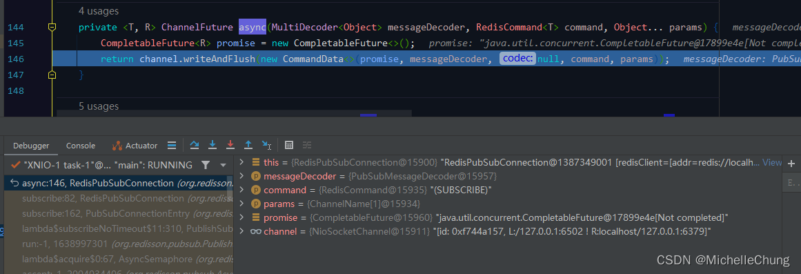801x274 pixels.
Task: Click the red Force Step Into icon
Action: [230, 145]
